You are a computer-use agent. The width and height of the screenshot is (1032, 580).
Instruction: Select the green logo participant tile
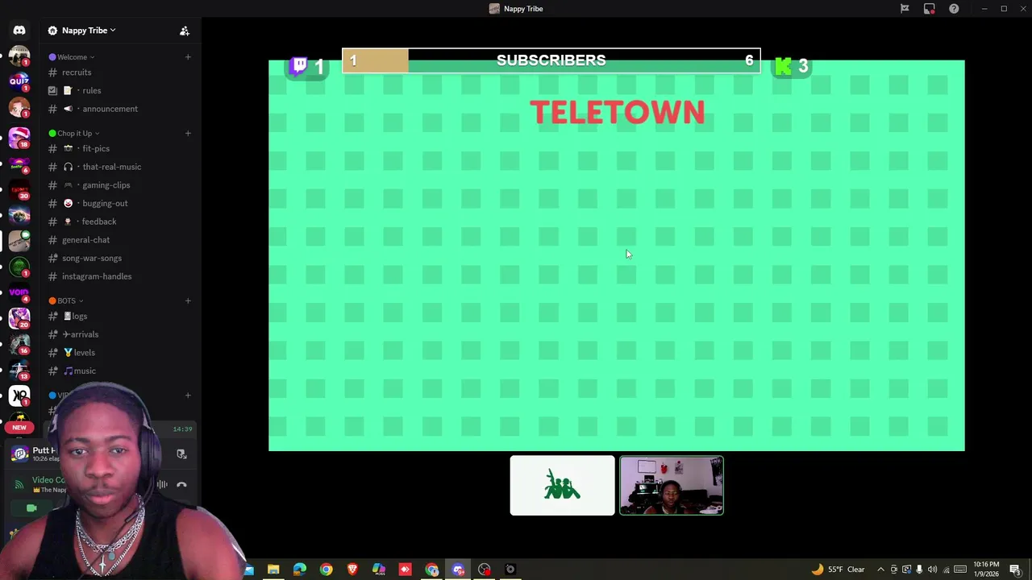tap(562, 485)
